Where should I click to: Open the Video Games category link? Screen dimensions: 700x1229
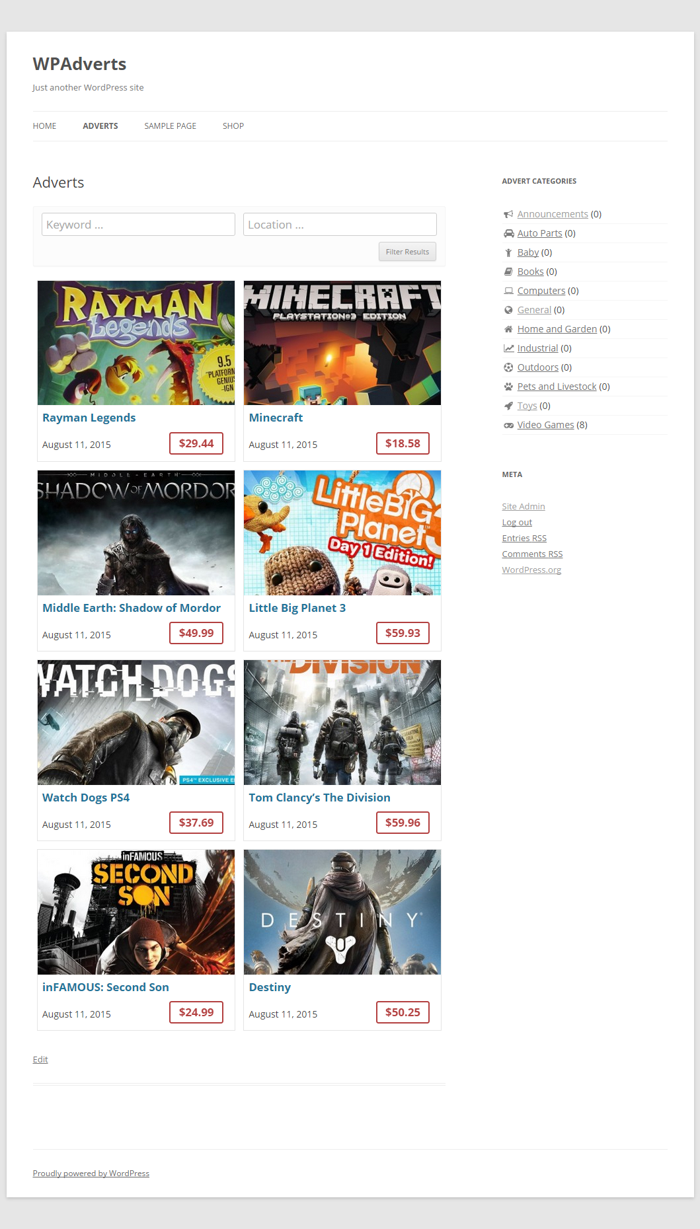point(545,425)
